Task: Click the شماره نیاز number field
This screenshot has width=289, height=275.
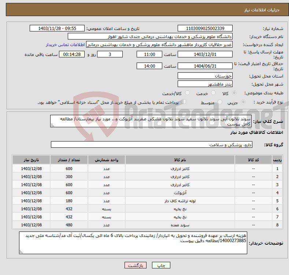Action: (x=205, y=29)
